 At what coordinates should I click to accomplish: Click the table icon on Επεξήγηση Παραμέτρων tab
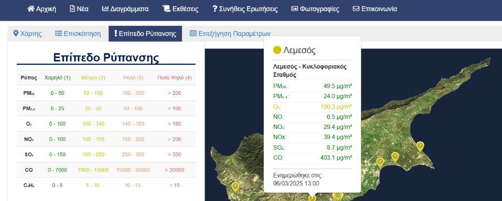[193, 33]
